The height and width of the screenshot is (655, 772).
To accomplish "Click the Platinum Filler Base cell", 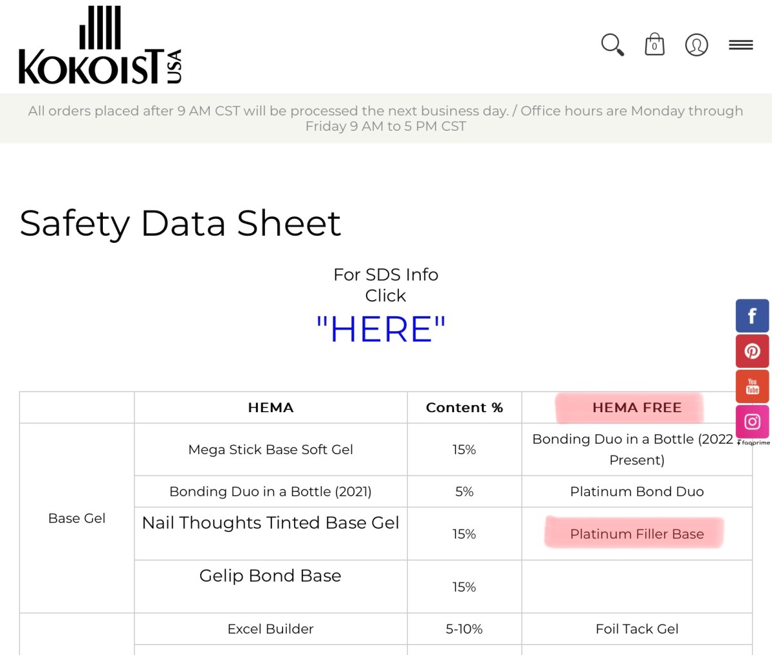I will point(636,534).
